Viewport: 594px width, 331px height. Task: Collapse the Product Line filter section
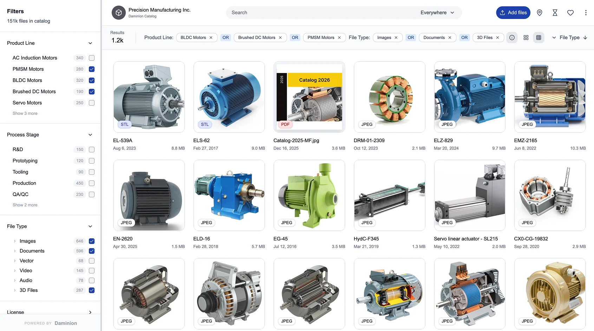[90, 43]
